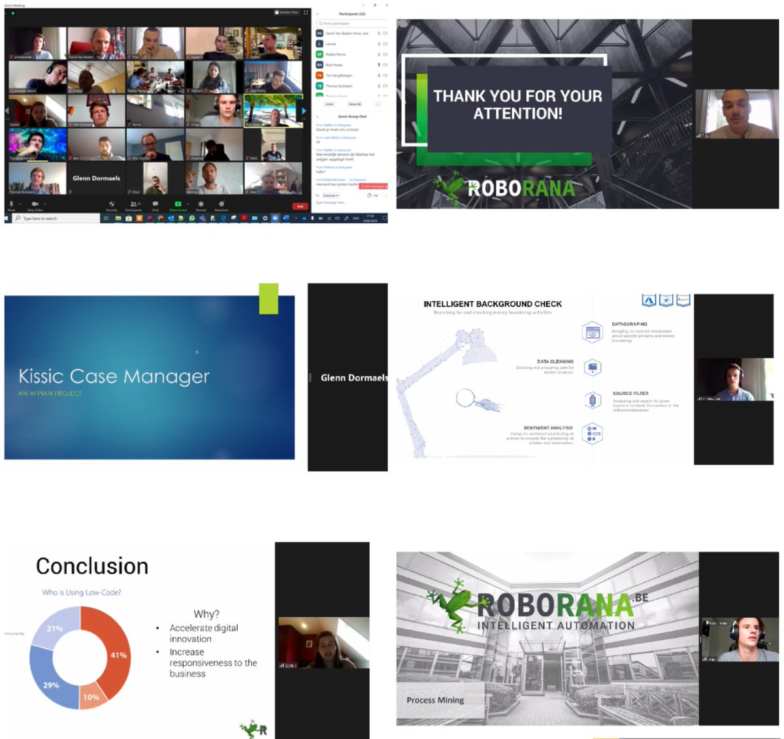Open WhatsApp icon on the taskbar
Image resolution: width=784 pixels, height=739 pixels.
191,218
